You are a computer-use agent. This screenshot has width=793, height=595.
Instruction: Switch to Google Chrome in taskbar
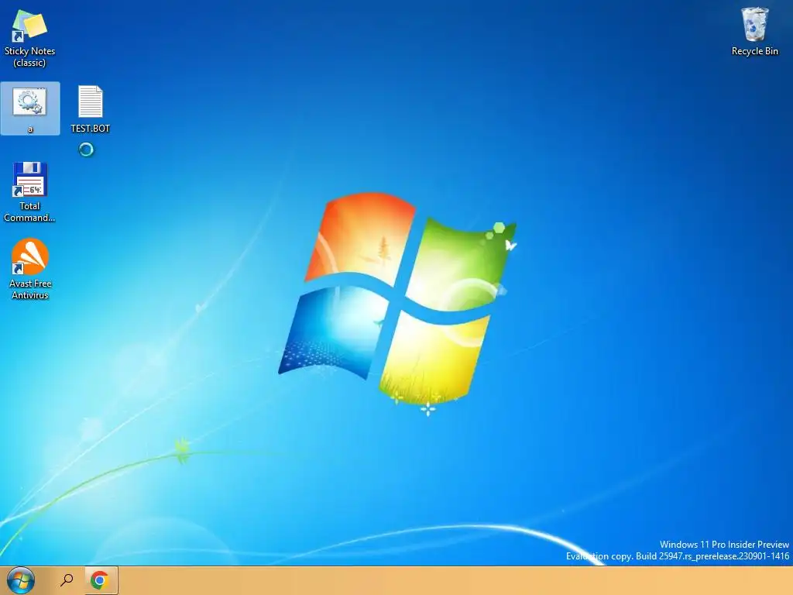coord(100,580)
